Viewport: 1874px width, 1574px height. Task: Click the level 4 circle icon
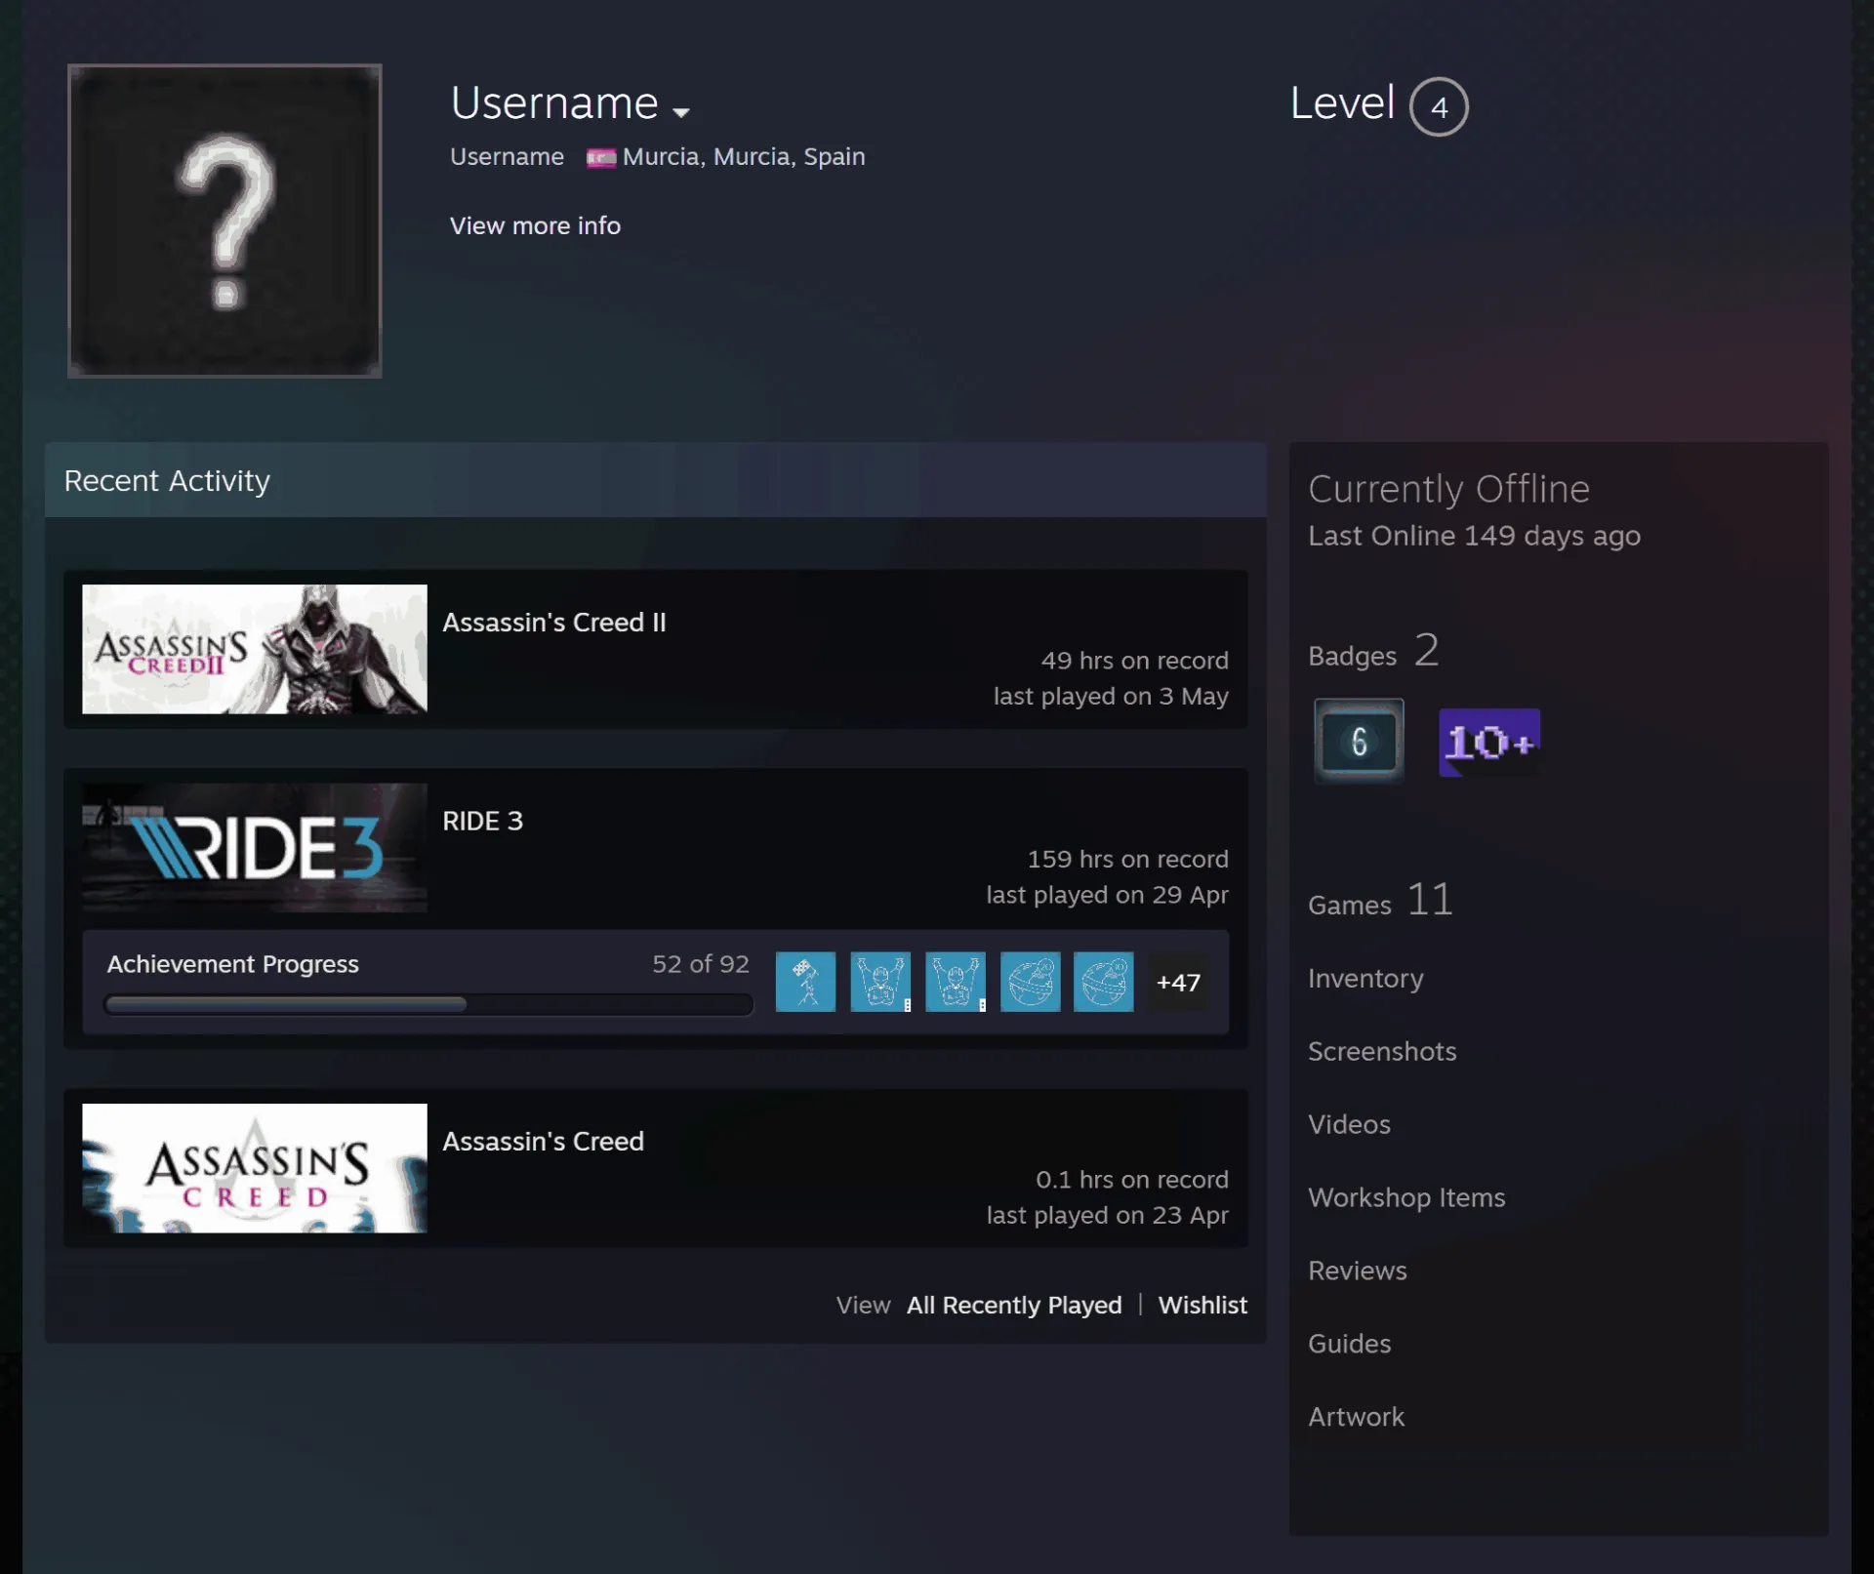1439,106
